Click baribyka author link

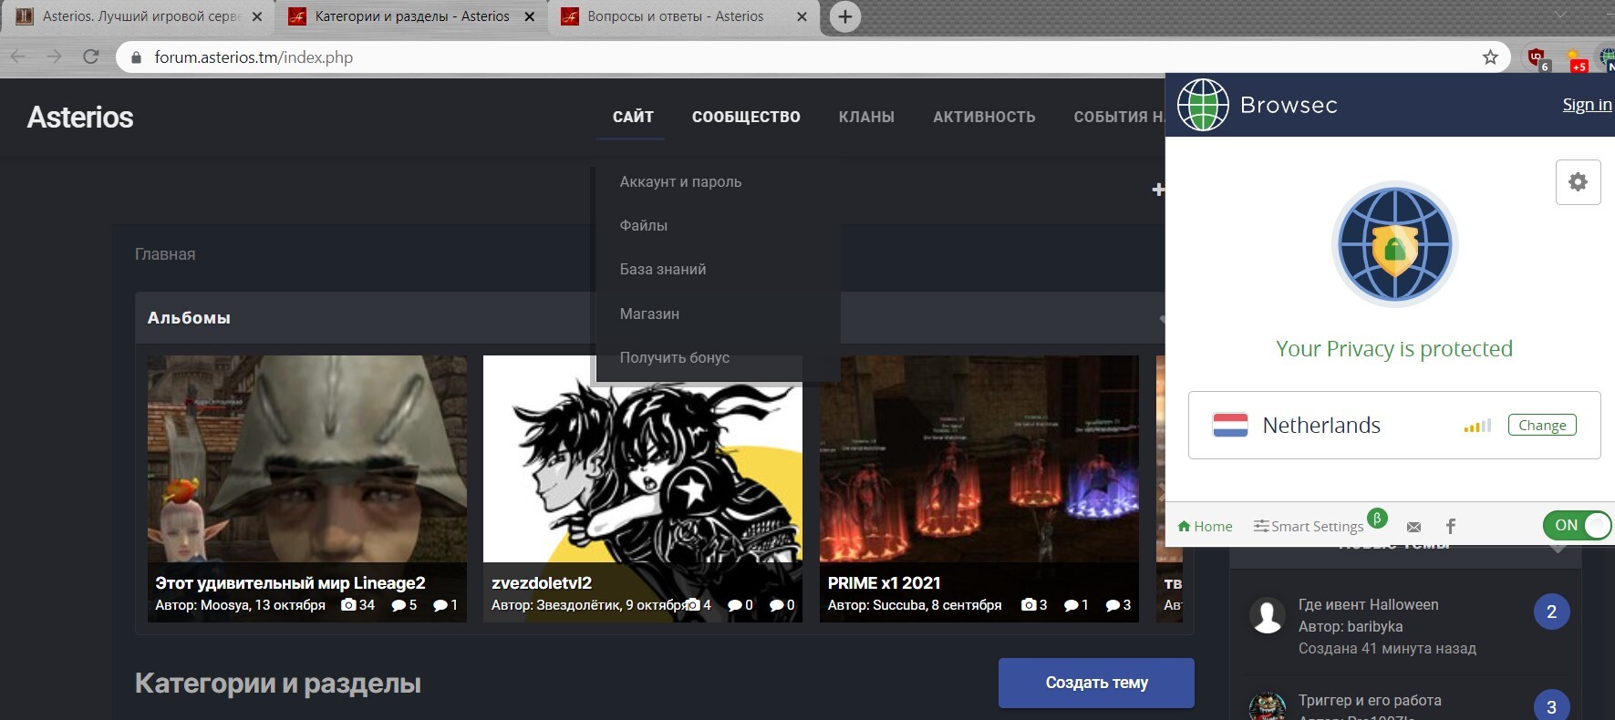(x=1375, y=626)
